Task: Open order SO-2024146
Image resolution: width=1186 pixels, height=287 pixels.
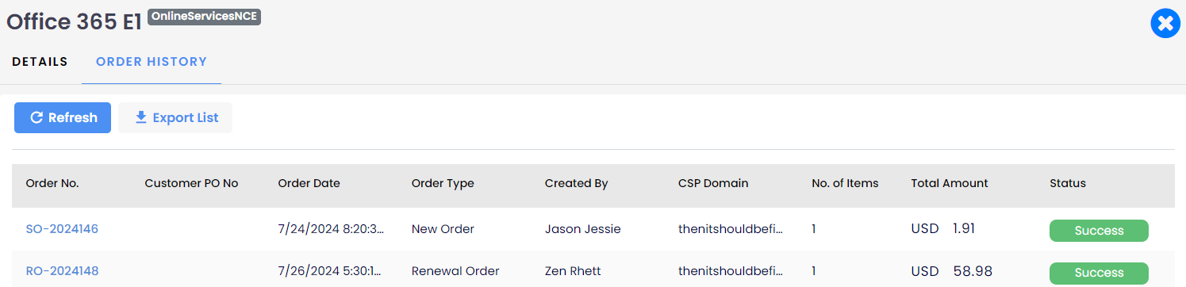Action: (62, 229)
